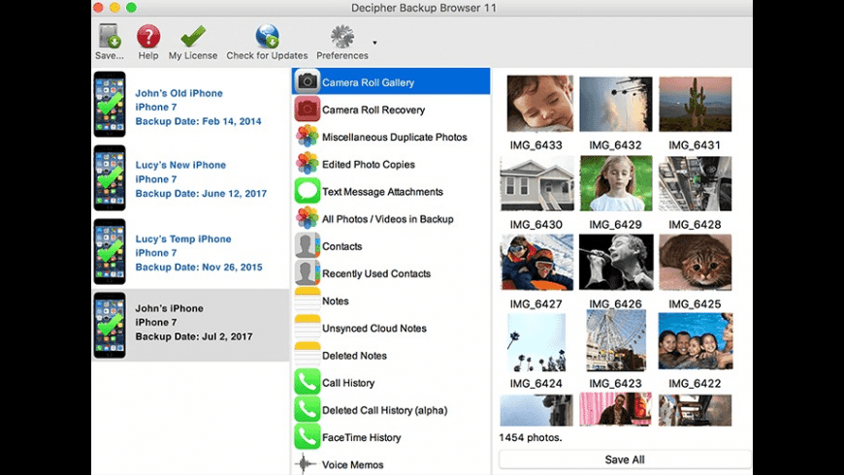844x475 pixels.
Task: Open the palm trees thumbnail IMG_6424
Action: [x=536, y=342]
